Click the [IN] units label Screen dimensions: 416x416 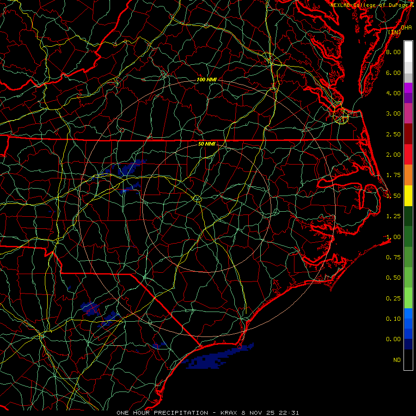click(x=395, y=32)
